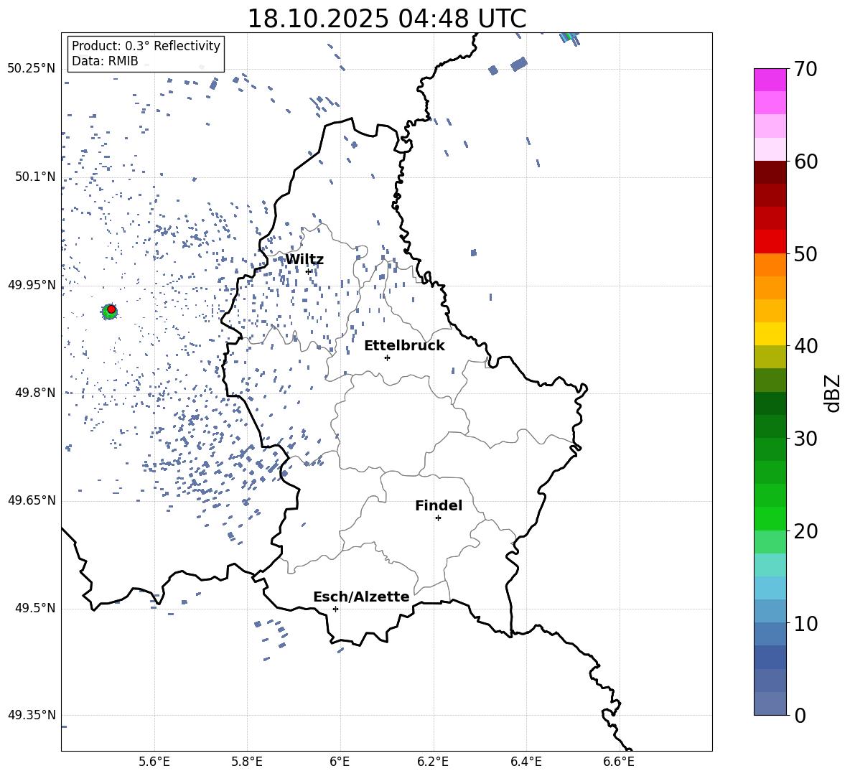Click the 20 value on colorbar
The image size is (850, 776).
click(806, 531)
